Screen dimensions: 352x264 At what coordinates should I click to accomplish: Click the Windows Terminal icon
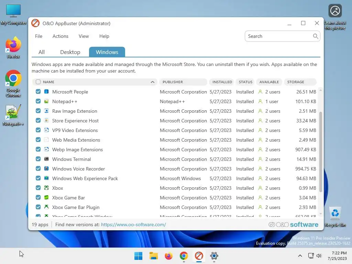point(46,159)
